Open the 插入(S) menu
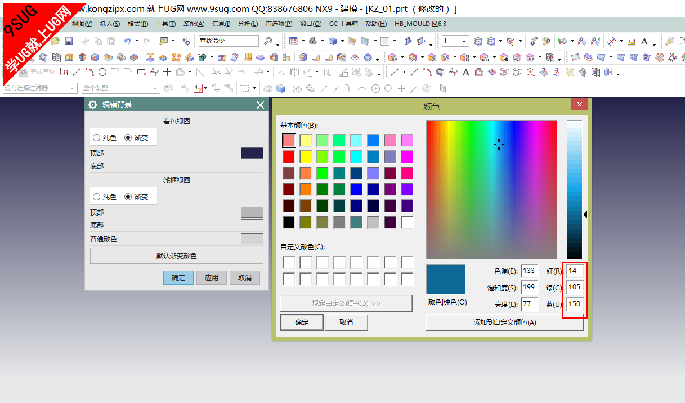 [x=110, y=24]
